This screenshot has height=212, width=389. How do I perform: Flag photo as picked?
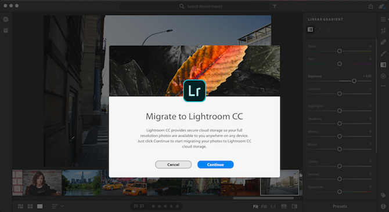tap(136, 206)
